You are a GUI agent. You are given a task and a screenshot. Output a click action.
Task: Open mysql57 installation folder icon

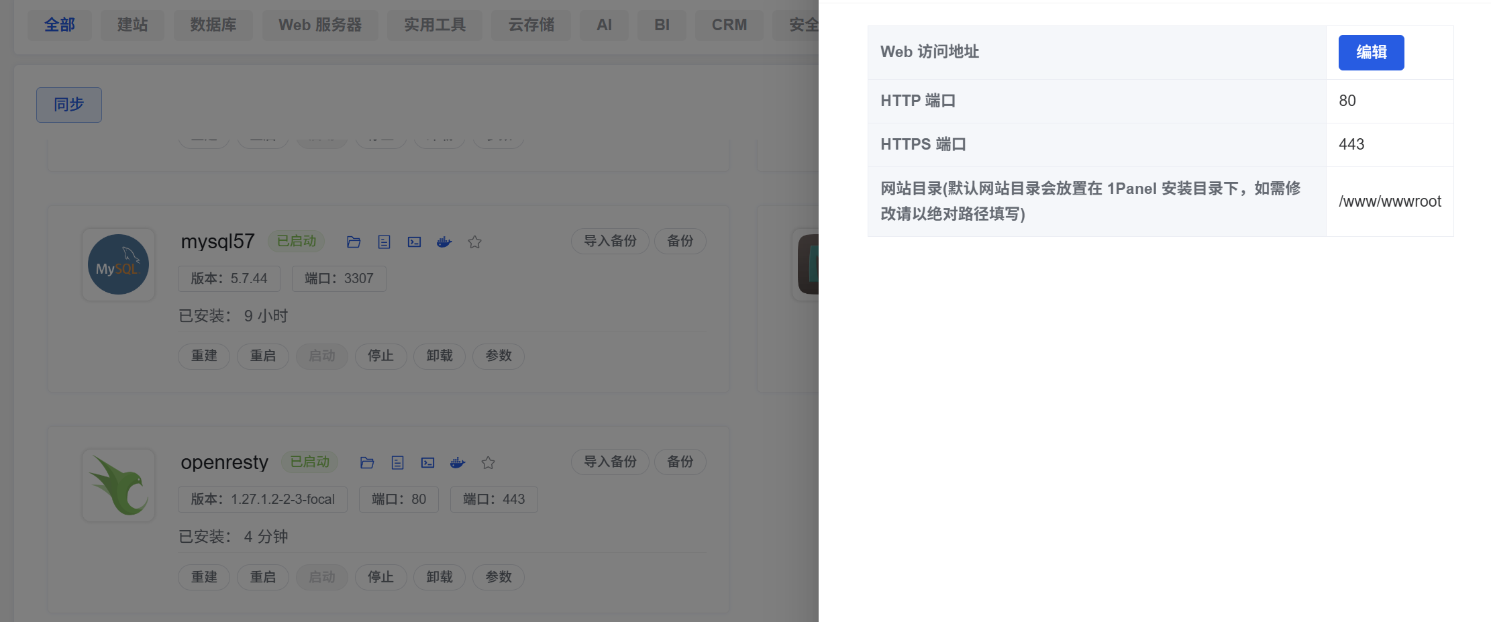click(x=354, y=242)
